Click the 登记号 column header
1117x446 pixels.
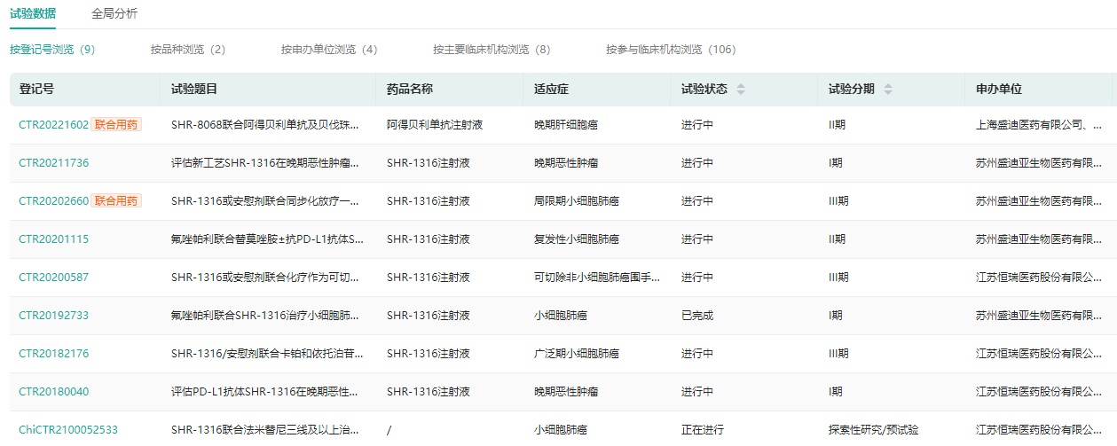coord(36,90)
